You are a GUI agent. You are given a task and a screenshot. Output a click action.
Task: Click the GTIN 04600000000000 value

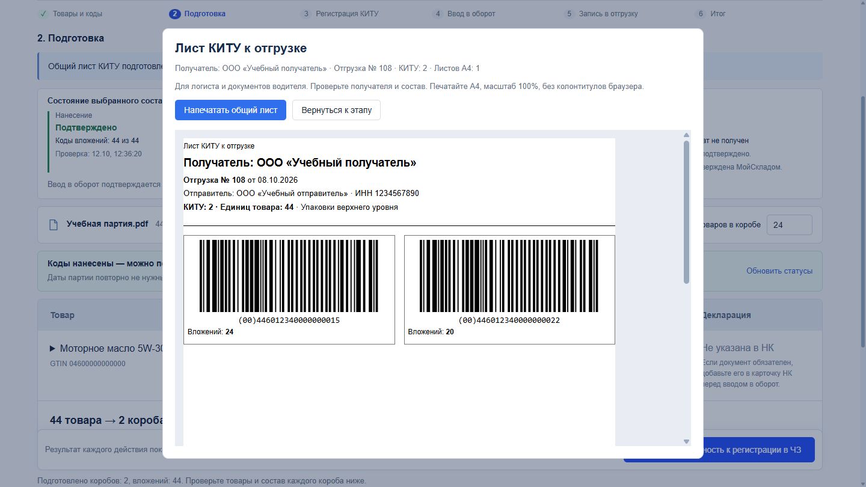coord(88,364)
